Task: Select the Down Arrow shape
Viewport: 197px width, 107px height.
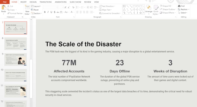Action: point(137,9)
